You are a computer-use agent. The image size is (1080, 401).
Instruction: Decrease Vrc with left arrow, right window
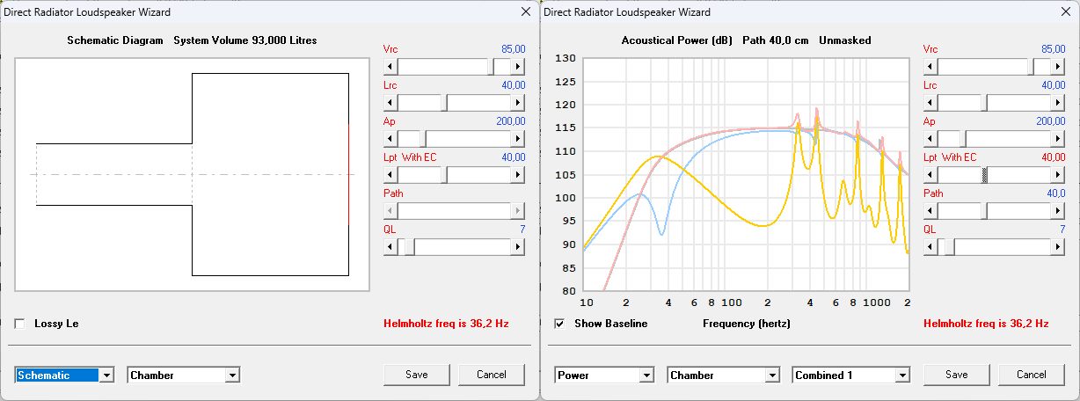click(931, 67)
